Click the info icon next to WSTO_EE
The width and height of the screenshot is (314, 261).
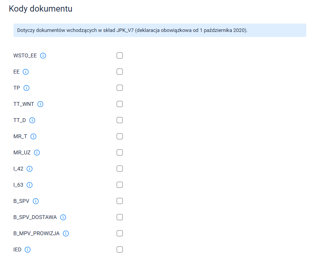coord(43,55)
